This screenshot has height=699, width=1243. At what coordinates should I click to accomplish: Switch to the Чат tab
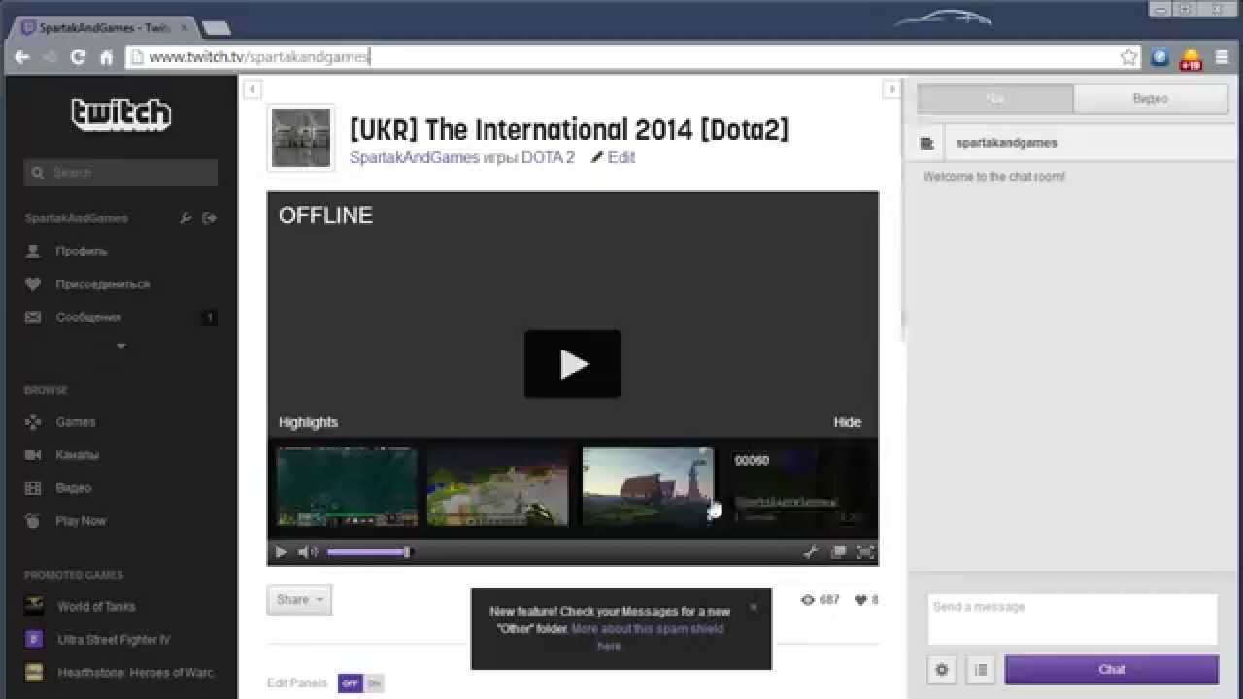coord(995,99)
